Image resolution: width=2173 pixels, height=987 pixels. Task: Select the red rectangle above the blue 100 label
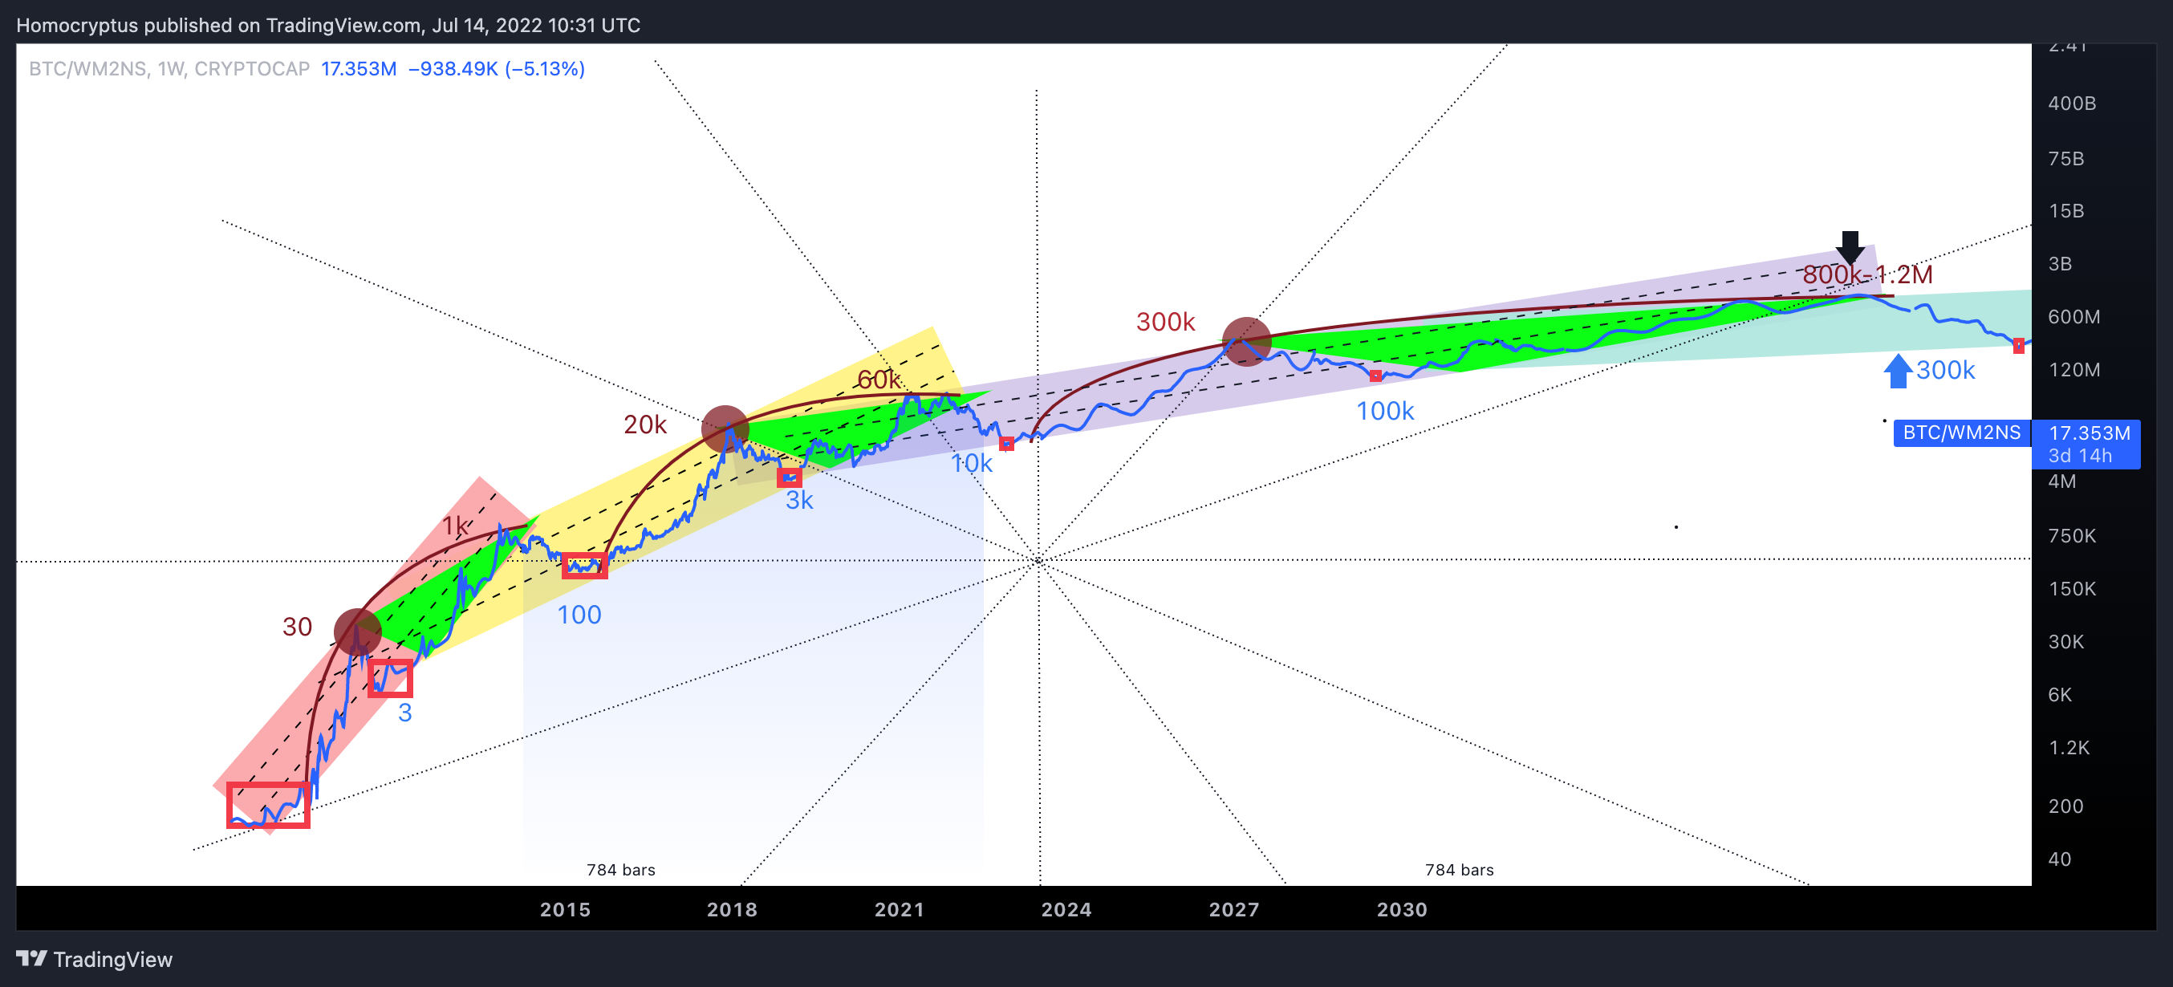coord(585,565)
